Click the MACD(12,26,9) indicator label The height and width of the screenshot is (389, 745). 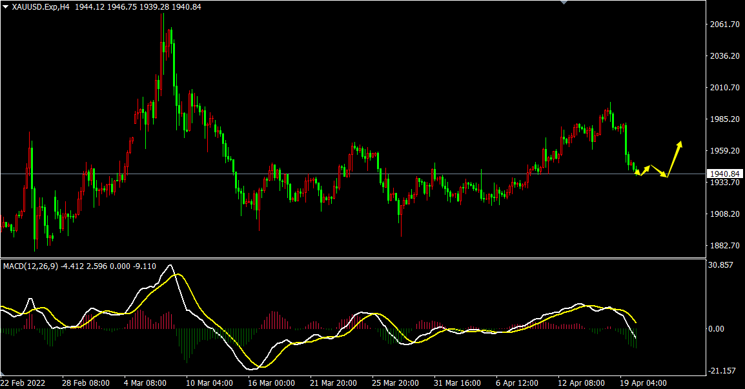click(28, 266)
